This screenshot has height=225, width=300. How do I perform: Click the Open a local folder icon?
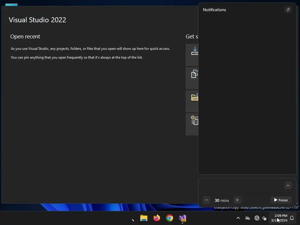click(x=195, y=97)
